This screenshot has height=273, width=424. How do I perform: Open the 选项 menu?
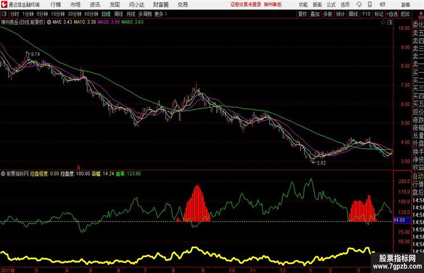[345, 4]
